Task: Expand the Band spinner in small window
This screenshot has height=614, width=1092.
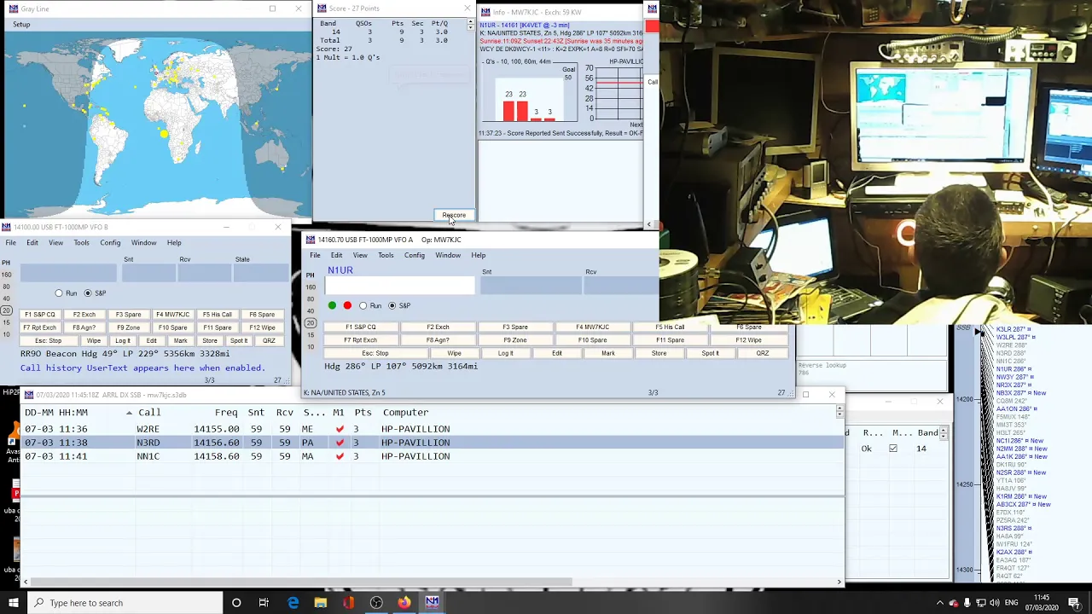Action: tap(944, 432)
